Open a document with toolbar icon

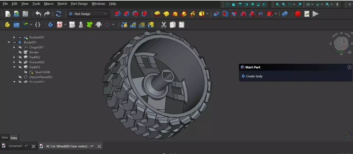coord(16,14)
